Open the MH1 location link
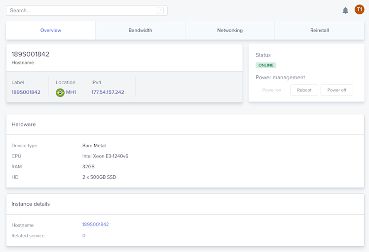Image resolution: width=369 pixels, height=252 pixels. tap(71, 93)
